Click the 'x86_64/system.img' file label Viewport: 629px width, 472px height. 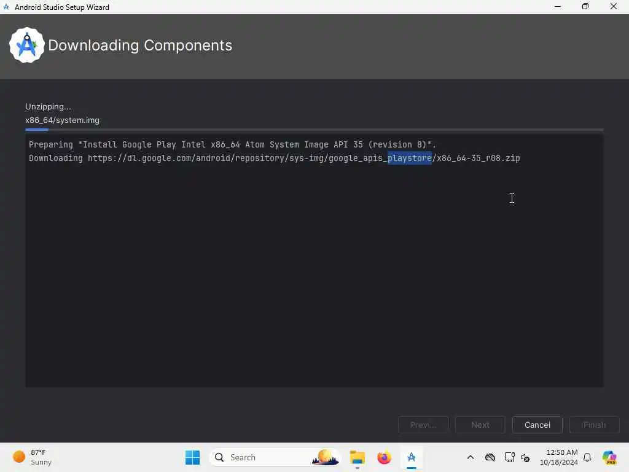pyautogui.click(x=62, y=120)
